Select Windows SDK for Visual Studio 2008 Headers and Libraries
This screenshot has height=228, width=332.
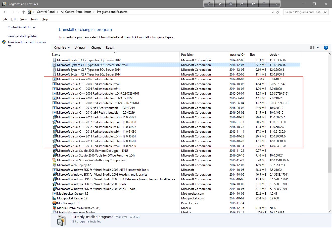coord(176,175)
